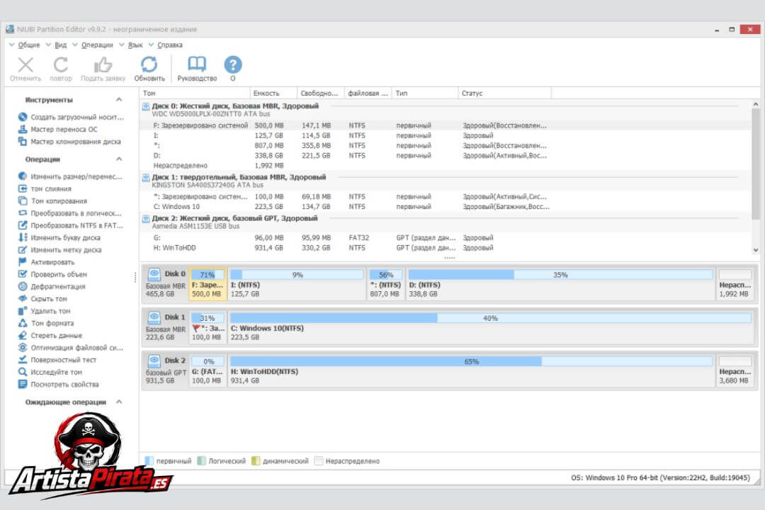Choose Изменить размер/переместить operation
The height and width of the screenshot is (510, 765).
(x=70, y=176)
